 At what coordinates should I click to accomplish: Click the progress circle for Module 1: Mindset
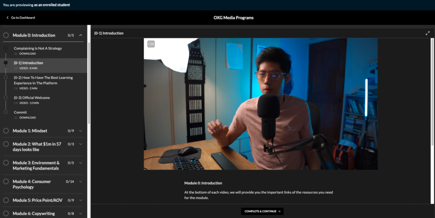coord(6,131)
